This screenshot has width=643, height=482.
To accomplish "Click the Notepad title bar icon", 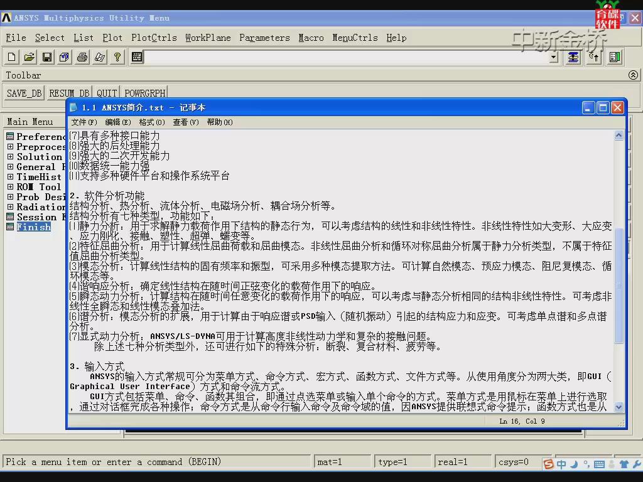I will click(x=74, y=107).
